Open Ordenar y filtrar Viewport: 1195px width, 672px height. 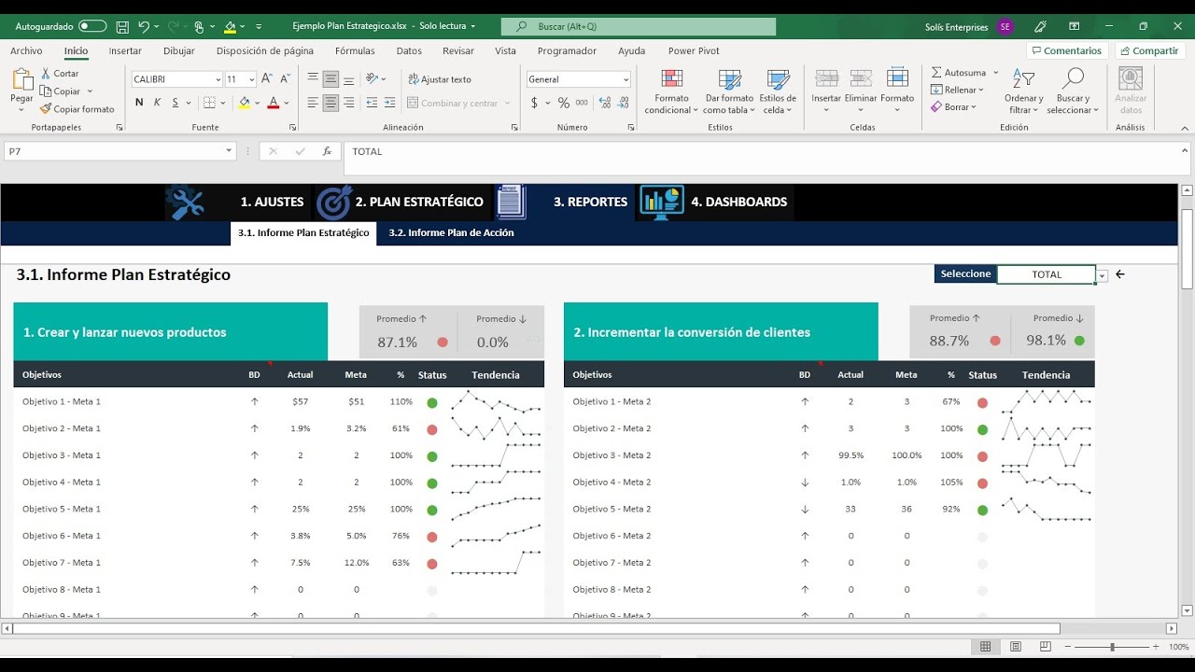pos(1024,91)
